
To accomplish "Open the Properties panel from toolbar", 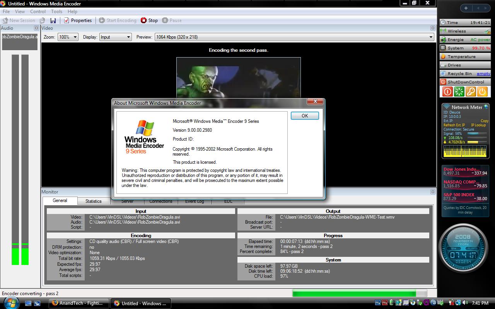I will [x=78, y=20].
